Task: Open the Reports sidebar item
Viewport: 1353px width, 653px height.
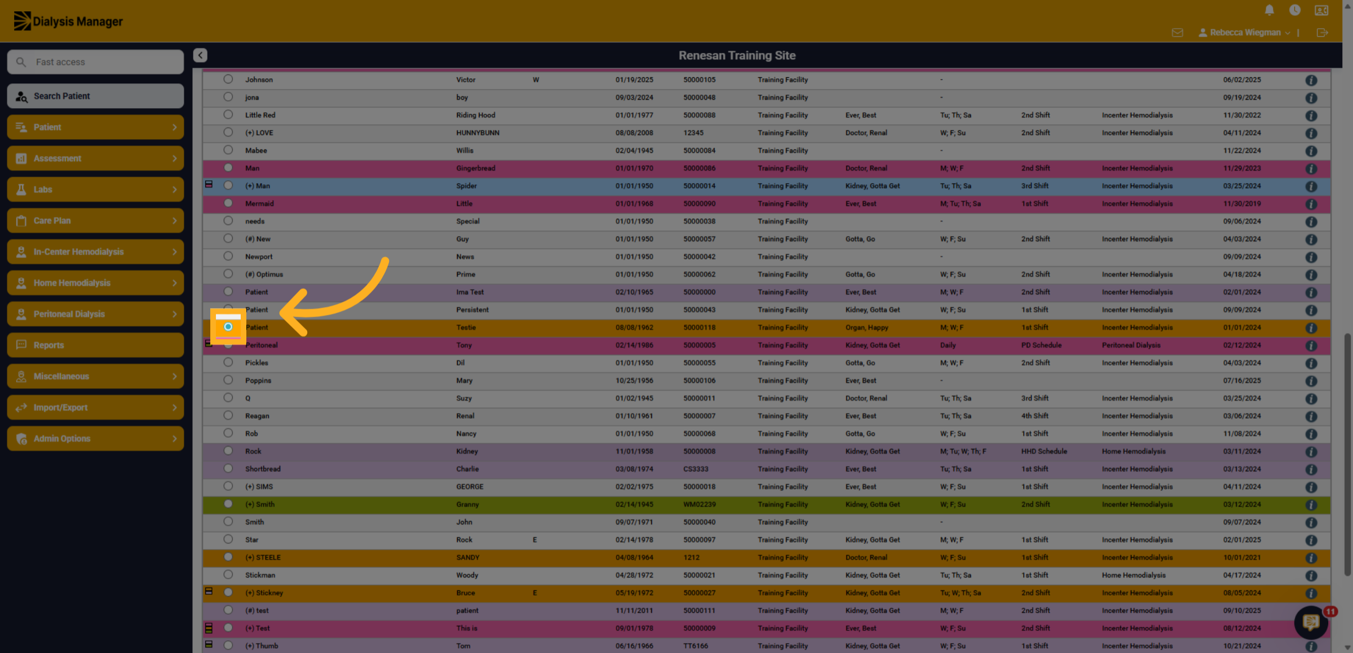Action: (x=95, y=345)
